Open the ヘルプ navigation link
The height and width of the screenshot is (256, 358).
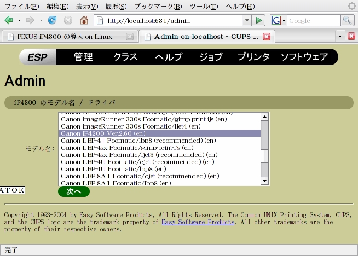pos(169,57)
